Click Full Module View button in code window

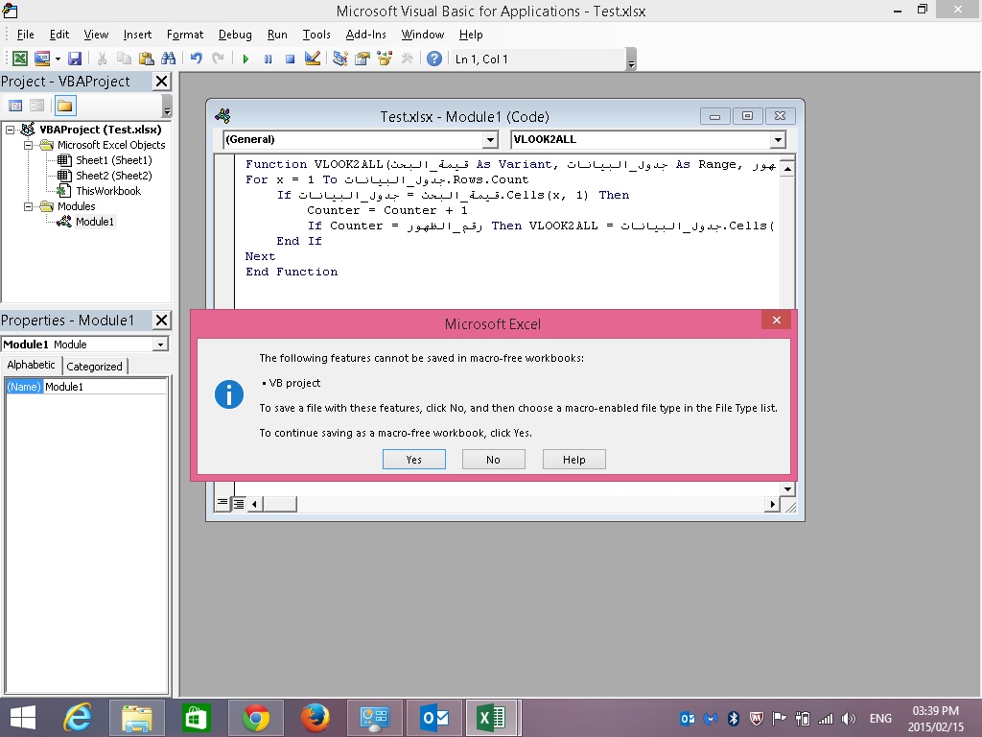[239, 503]
